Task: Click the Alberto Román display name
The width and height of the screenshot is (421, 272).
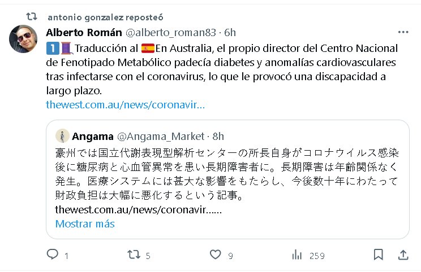Action: click(x=84, y=32)
